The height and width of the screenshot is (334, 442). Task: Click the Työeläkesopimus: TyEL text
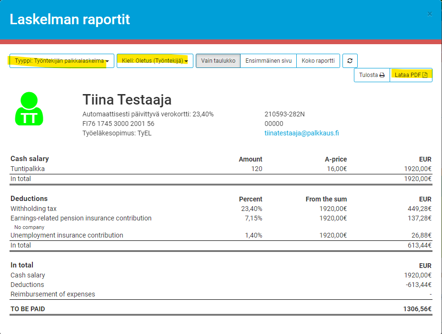click(x=117, y=133)
